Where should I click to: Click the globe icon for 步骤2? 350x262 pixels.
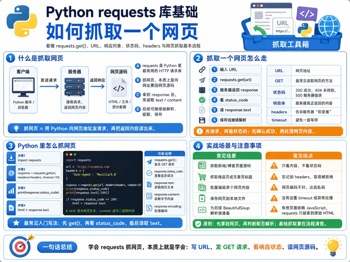point(11,173)
